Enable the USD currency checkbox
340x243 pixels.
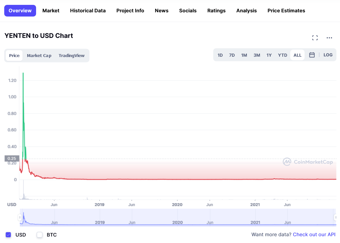8,235
